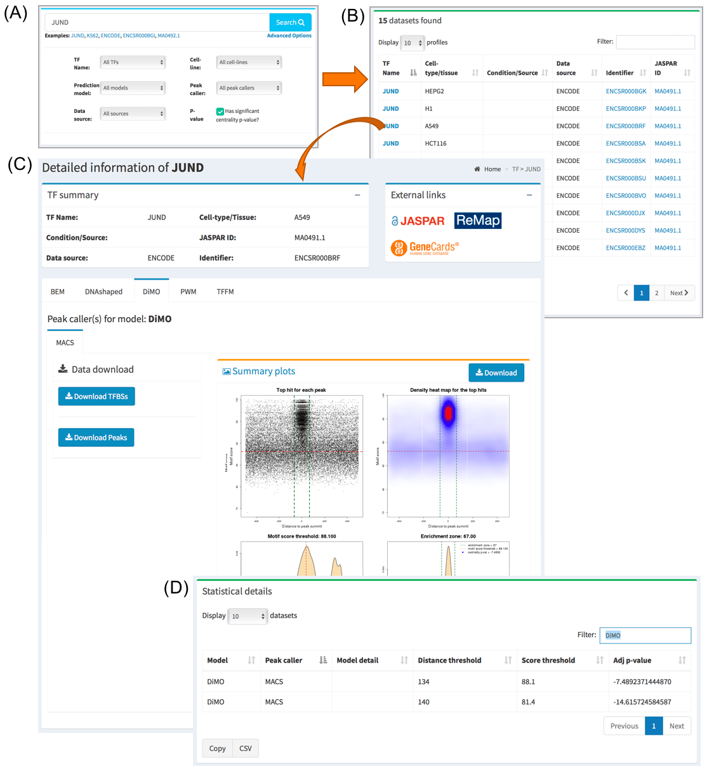Go to page 2 of datasets

coord(657,293)
